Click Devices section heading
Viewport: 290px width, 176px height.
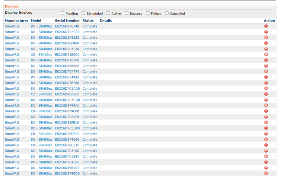(x=12, y=6)
